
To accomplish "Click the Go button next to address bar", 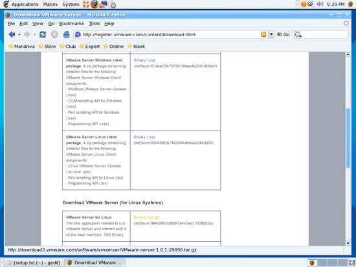I will click(283, 34).
